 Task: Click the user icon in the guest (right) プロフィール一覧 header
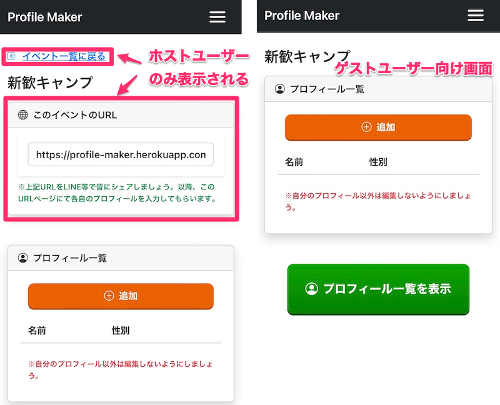(280, 89)
